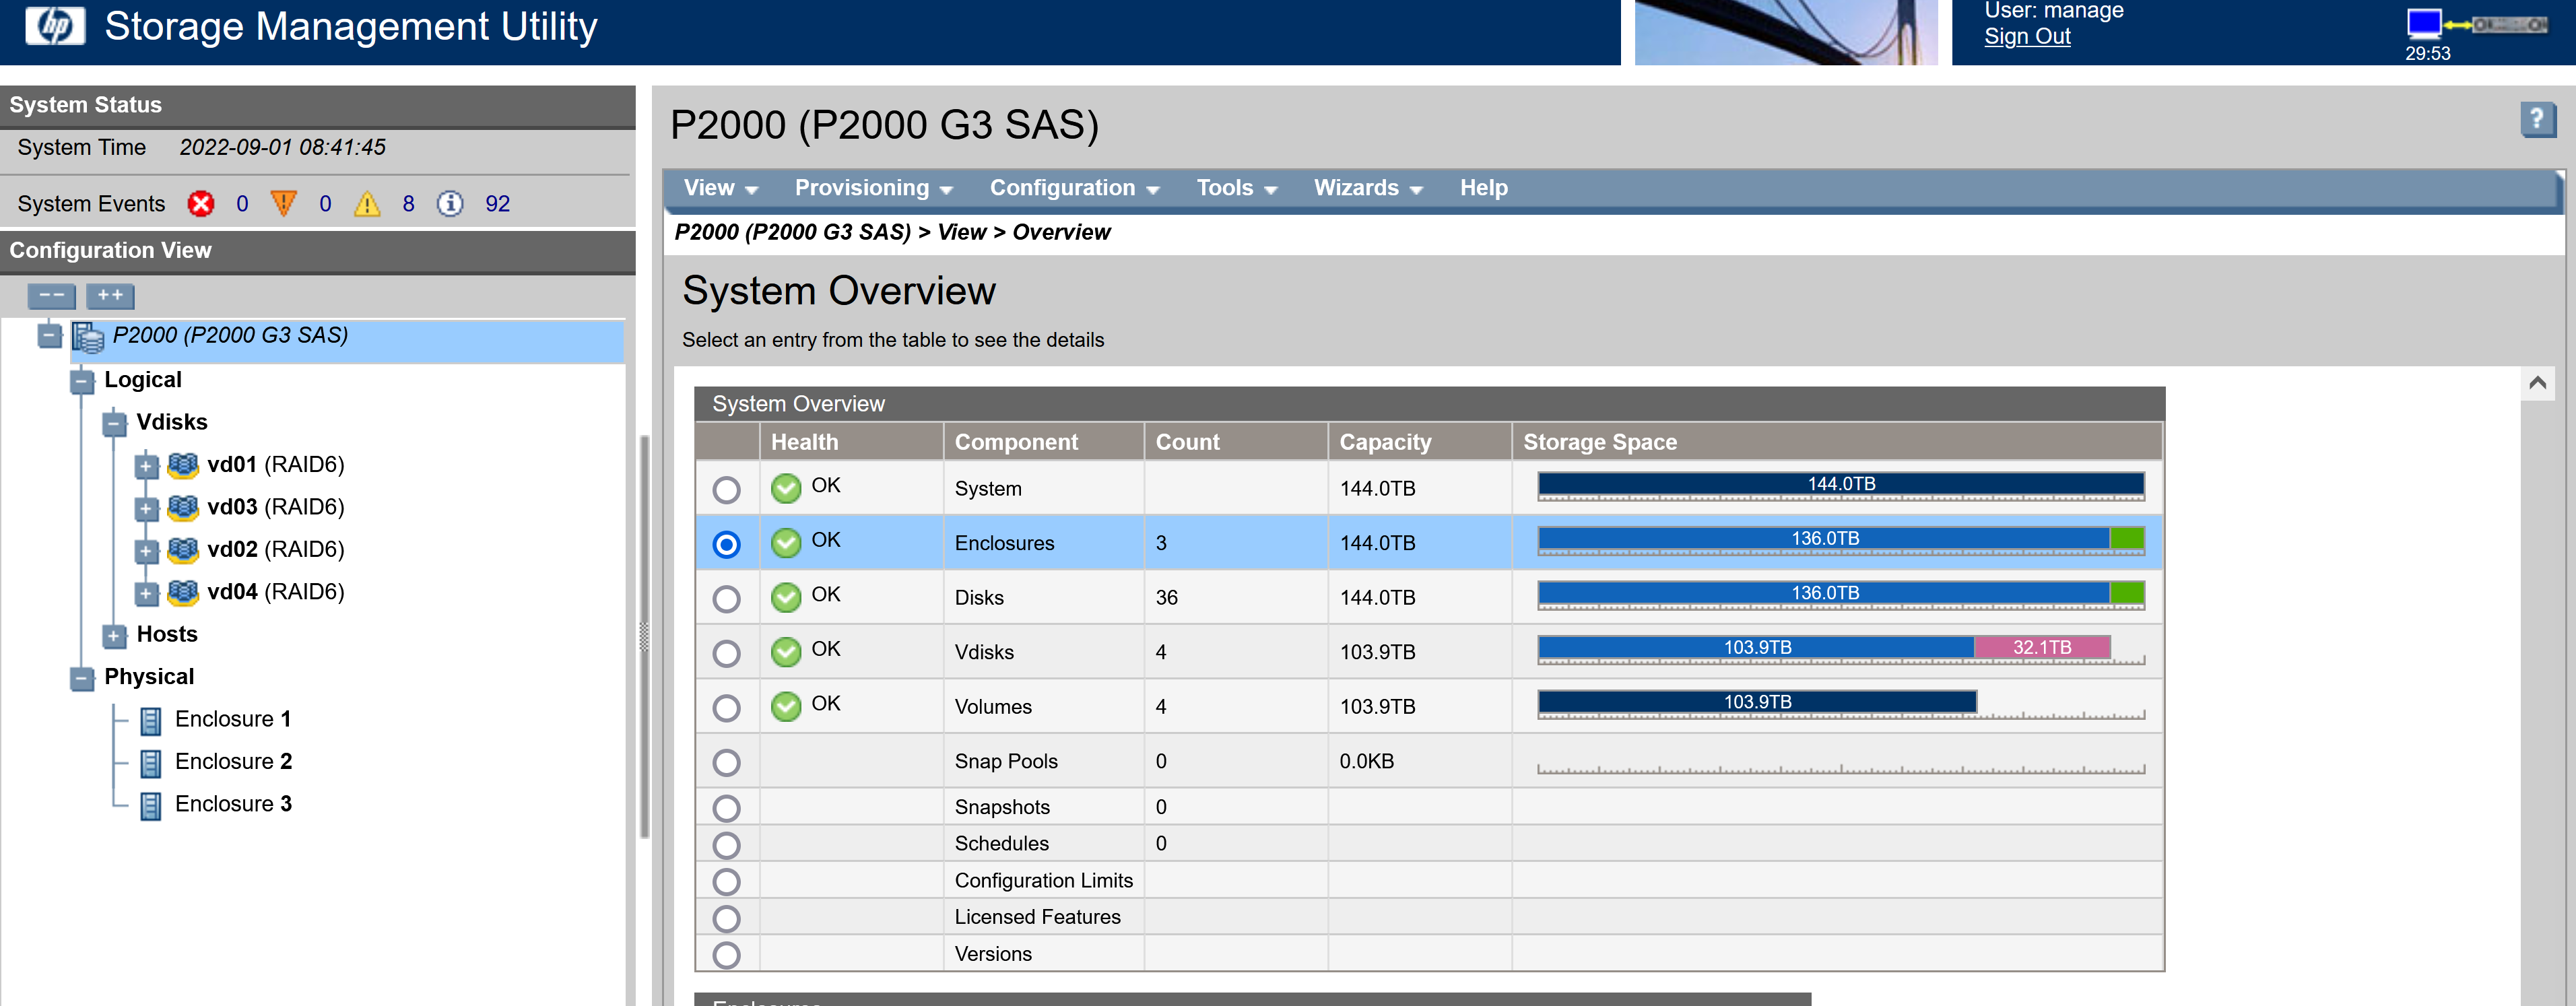Viewport: 2576px width, 1006px height.
Task: Select the Disks row radio button
Action: click(x=727, y=599)
